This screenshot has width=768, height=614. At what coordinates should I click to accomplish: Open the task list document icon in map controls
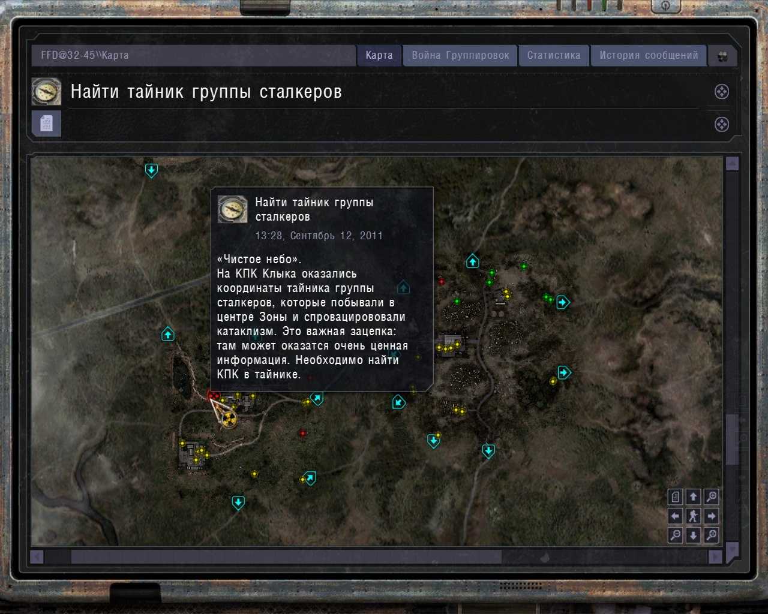pyautogui.click(x=675, y=497)
